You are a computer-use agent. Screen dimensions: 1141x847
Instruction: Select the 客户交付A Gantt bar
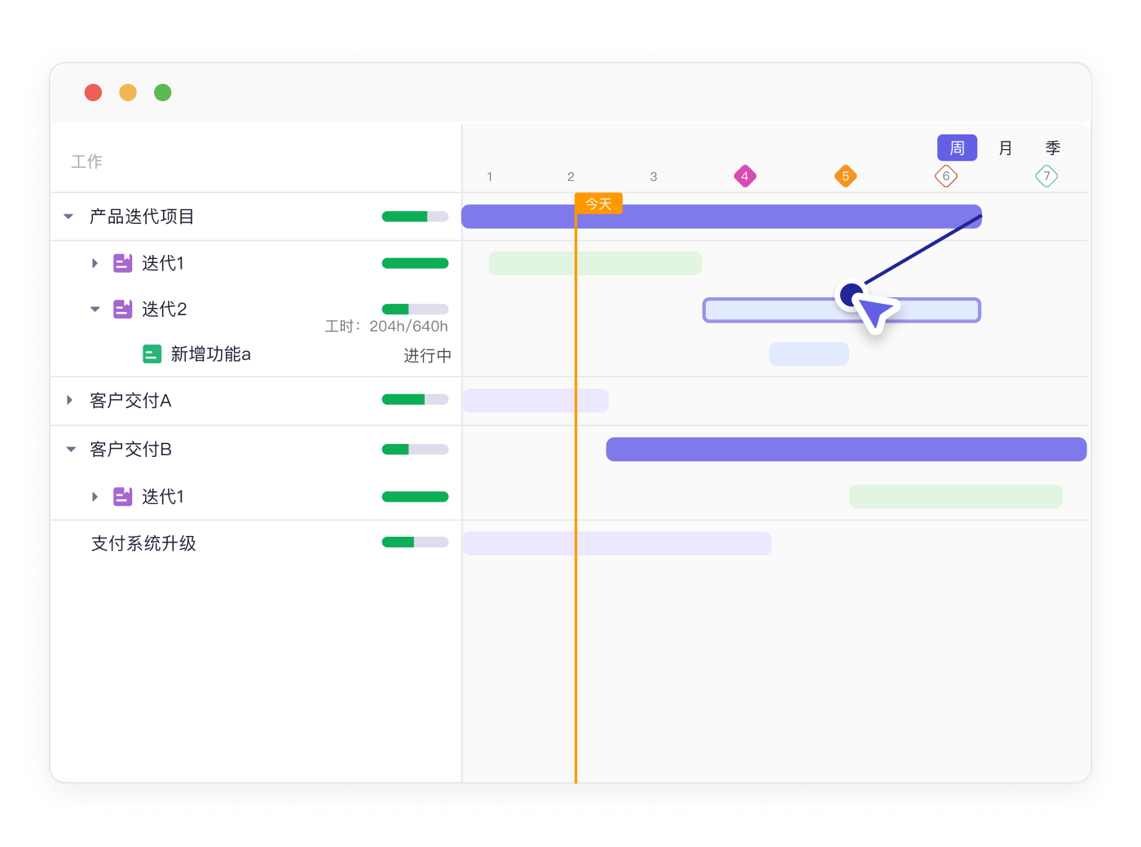tap(535, 401)
